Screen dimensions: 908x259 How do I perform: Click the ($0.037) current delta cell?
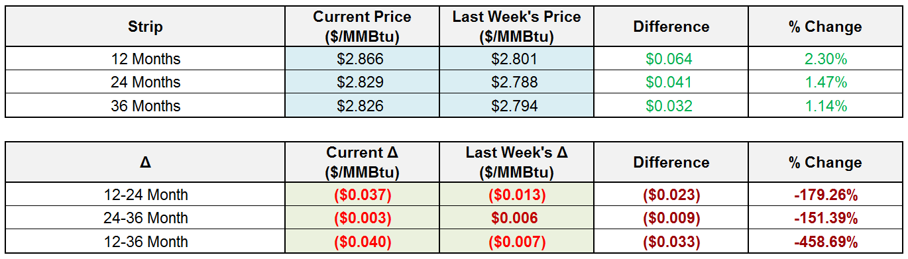click(362, 195)
